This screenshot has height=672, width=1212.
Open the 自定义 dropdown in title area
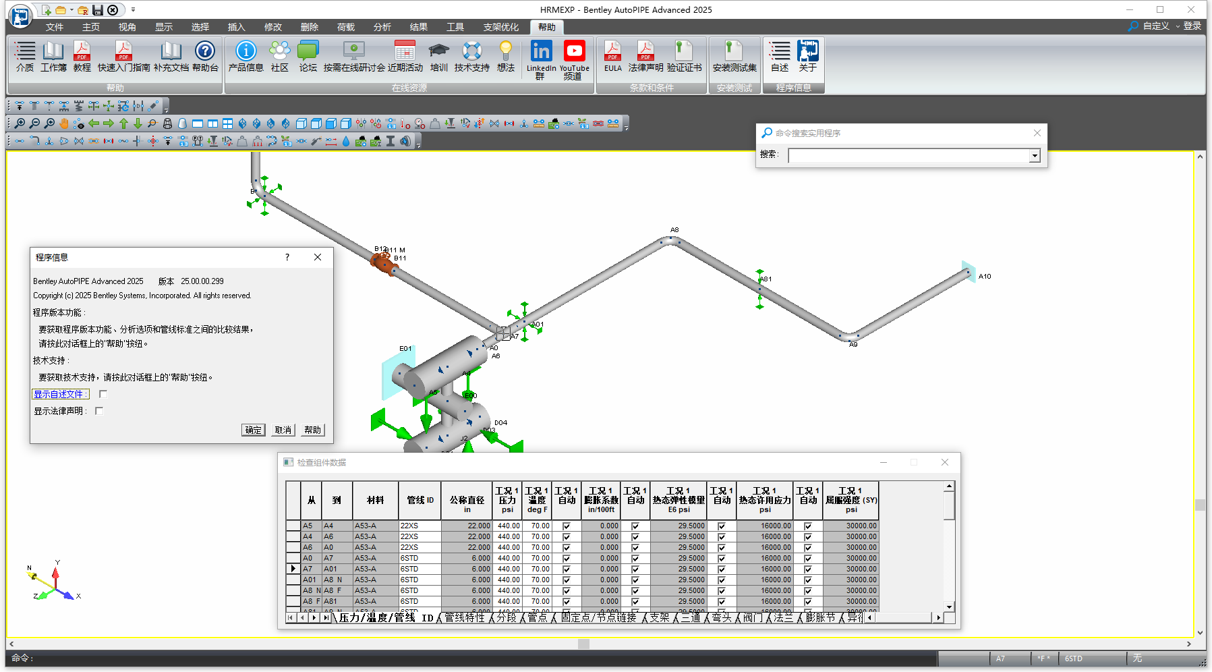click(x=1156, y=26)
